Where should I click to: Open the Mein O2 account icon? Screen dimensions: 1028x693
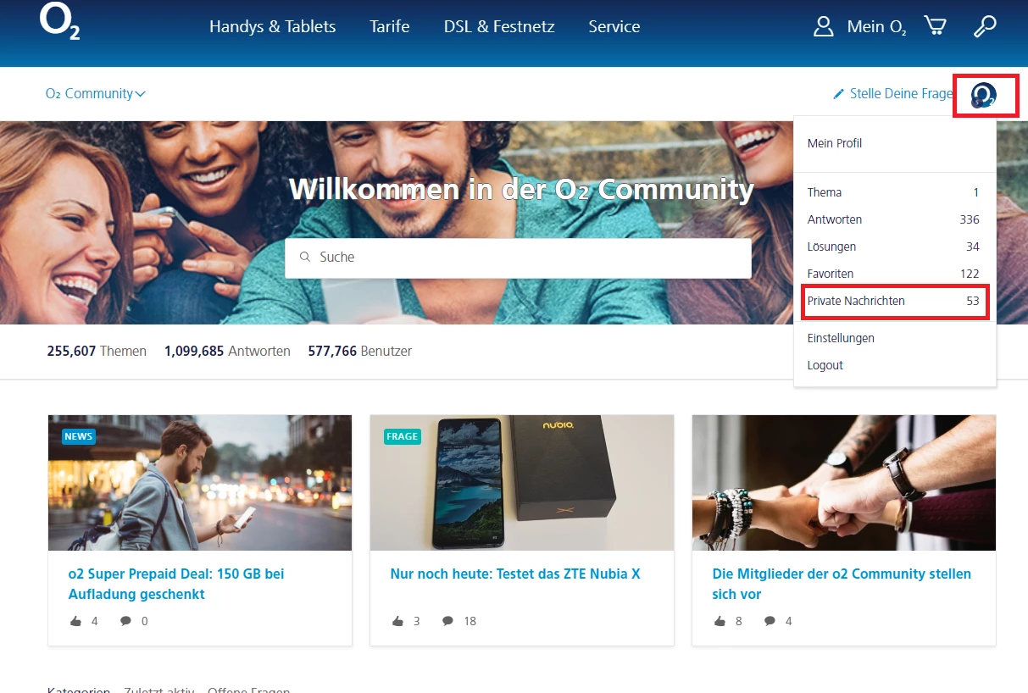click(x=823, y=26)
